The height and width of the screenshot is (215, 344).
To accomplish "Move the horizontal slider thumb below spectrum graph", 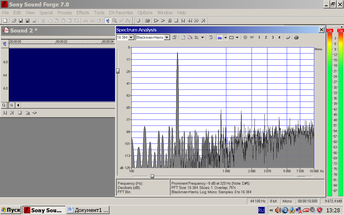I will click(x=152, y=176).
